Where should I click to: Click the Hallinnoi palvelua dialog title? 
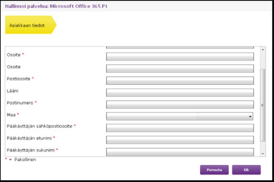(x=56, y=6)
